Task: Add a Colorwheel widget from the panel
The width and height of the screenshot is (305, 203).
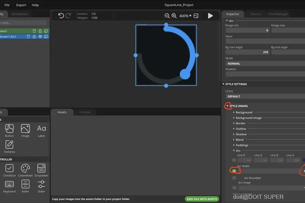Action: (x=25, y=170)
